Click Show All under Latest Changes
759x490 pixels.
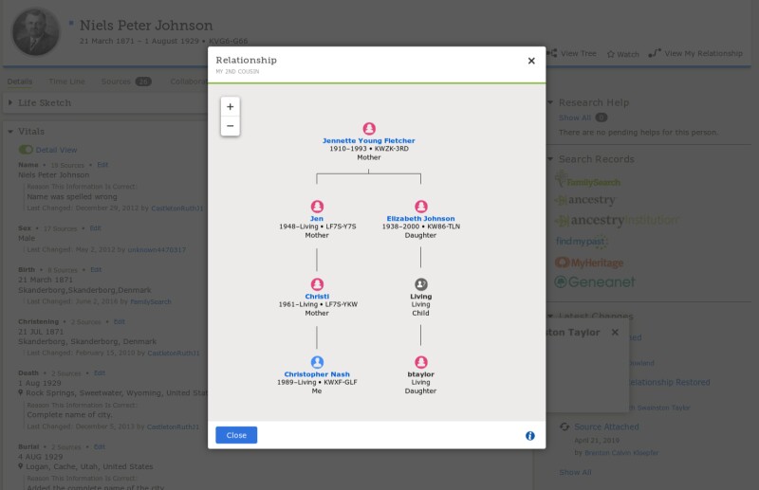click(x=575, y=472)
